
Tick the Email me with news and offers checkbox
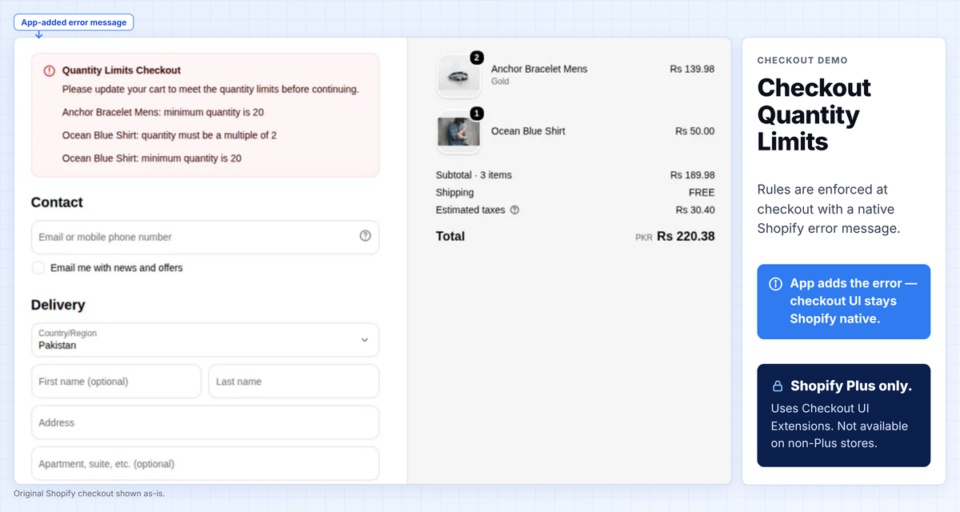(x=38, y=267)
